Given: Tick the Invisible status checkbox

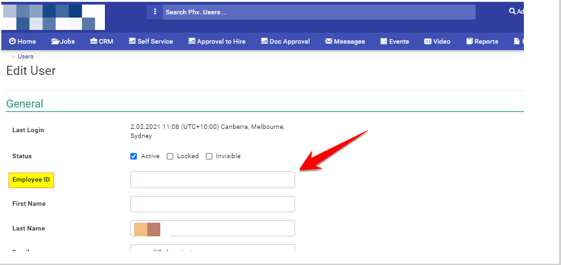Looking at the screenshot, I should coord(209,156).
